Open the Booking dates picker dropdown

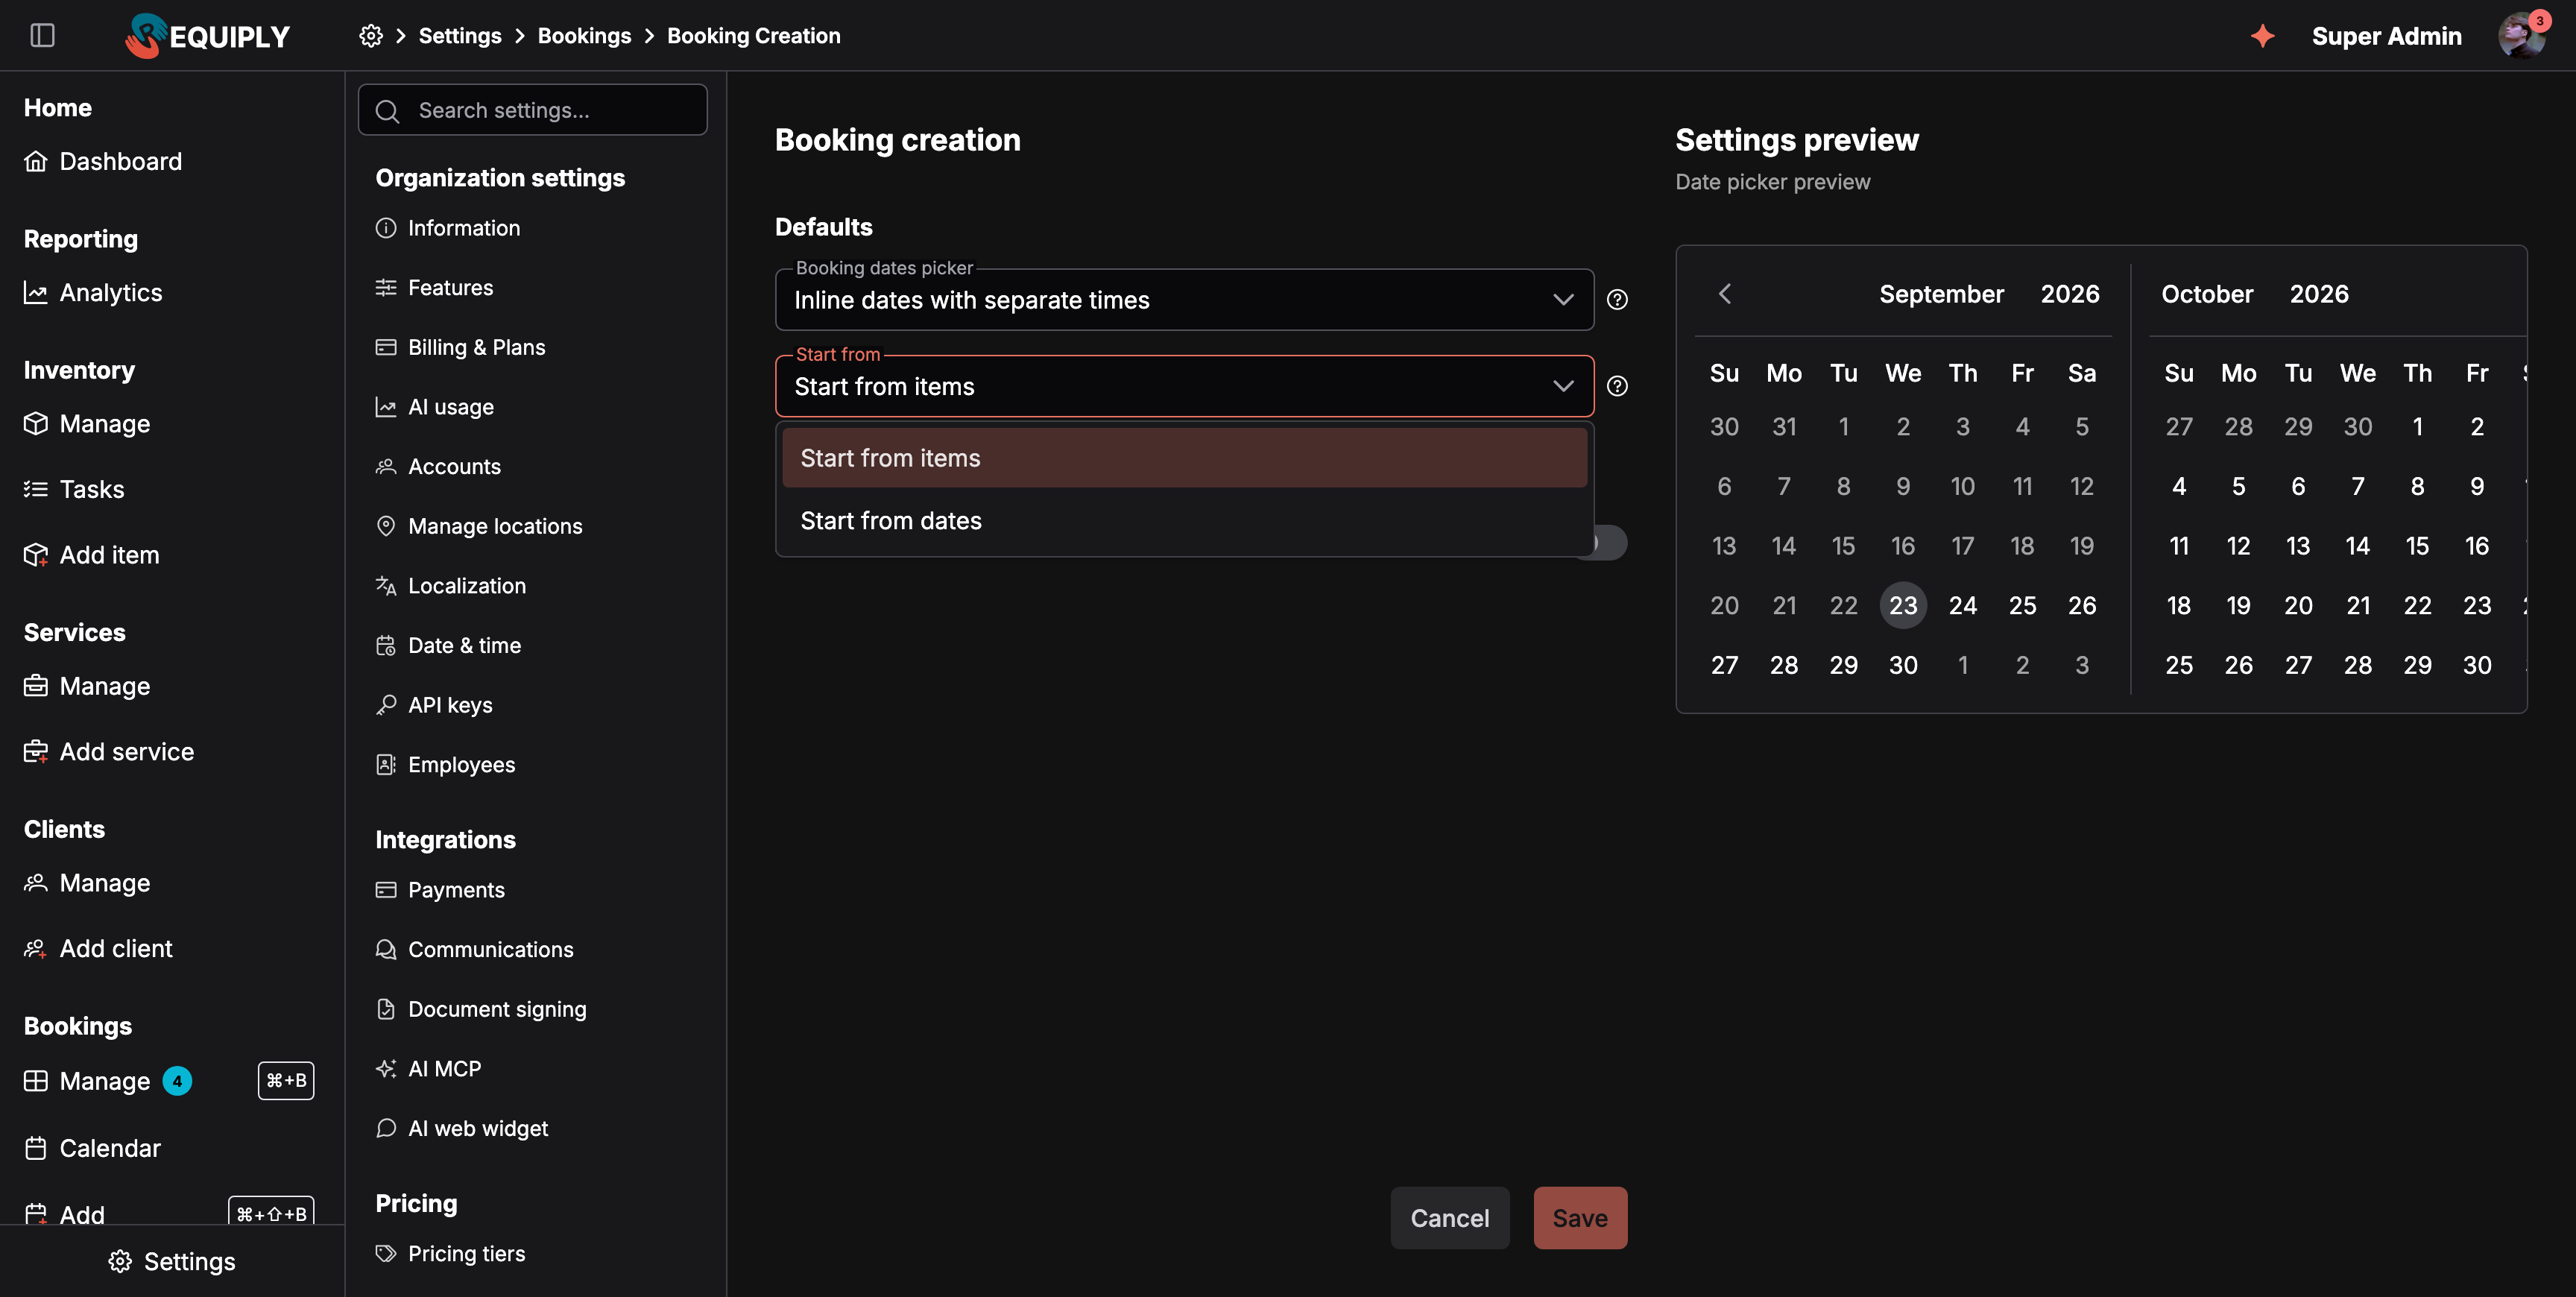point(1184,300)
